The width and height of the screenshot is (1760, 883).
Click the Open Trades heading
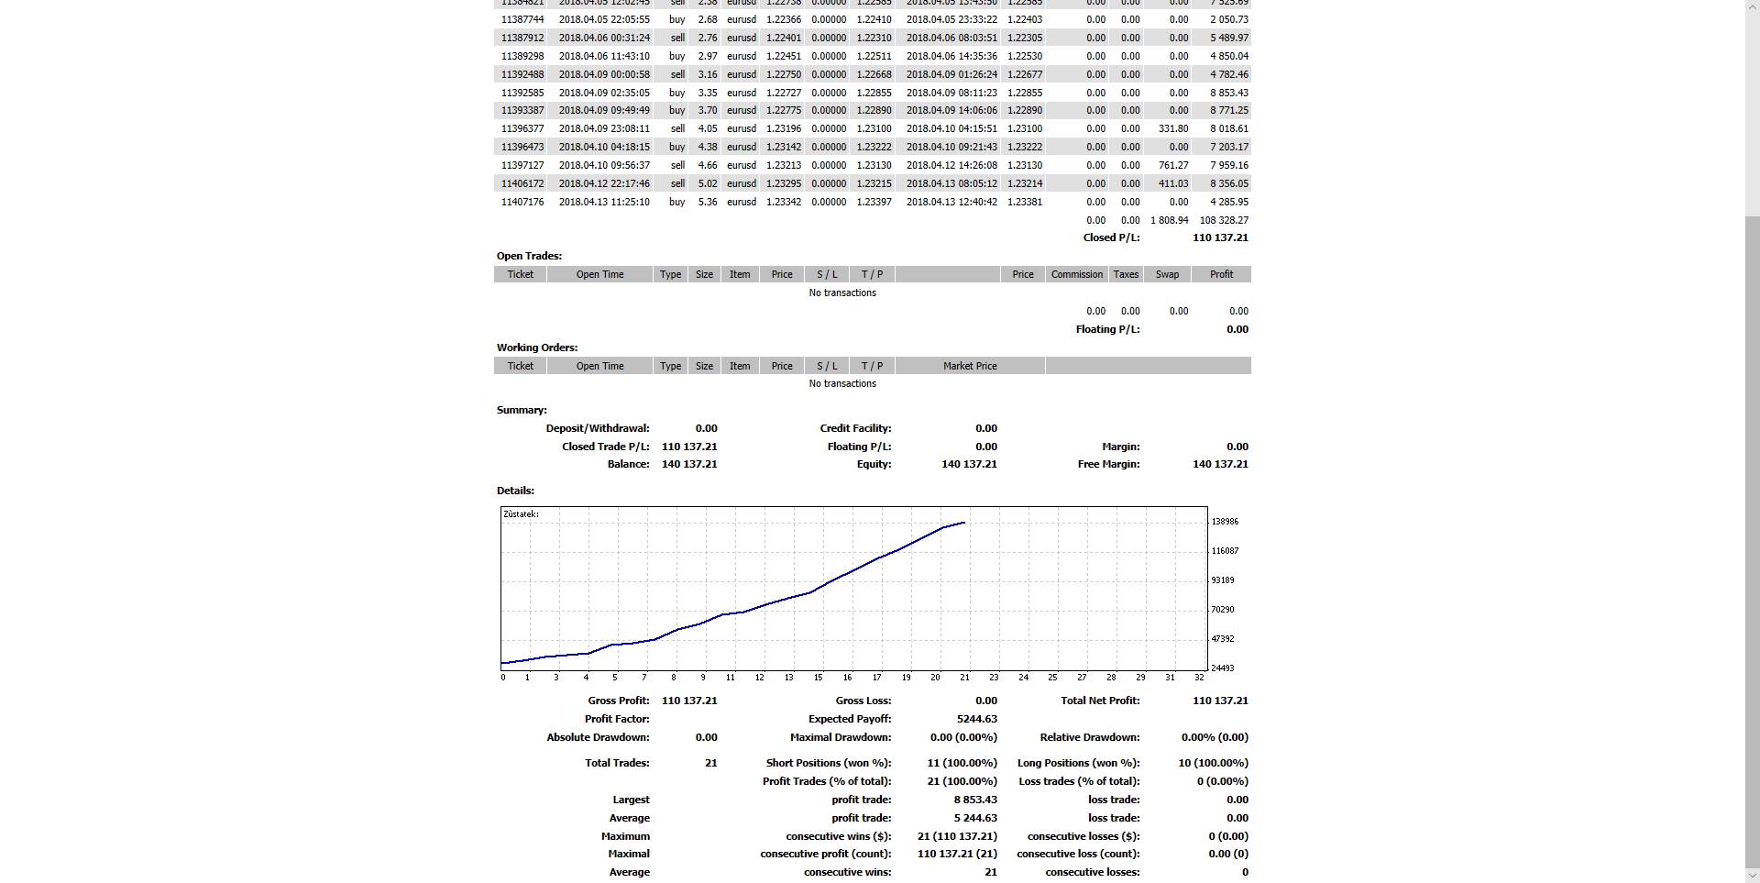tap(529, 256)
